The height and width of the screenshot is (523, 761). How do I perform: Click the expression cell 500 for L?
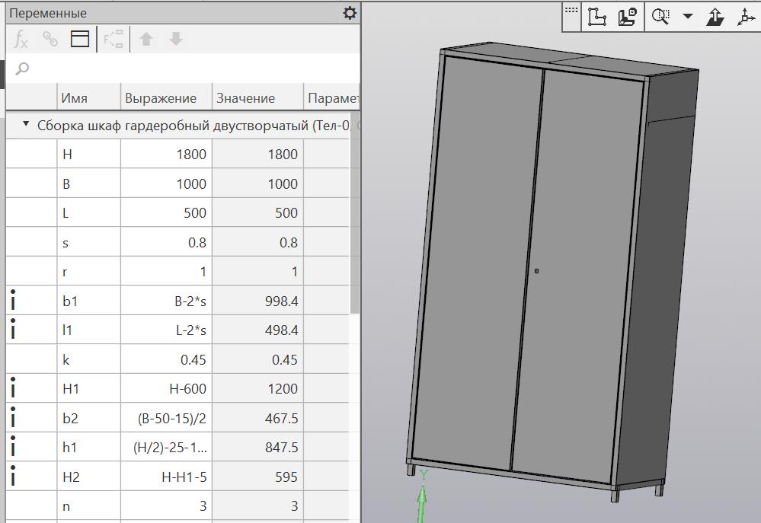[x=166, y=213]
